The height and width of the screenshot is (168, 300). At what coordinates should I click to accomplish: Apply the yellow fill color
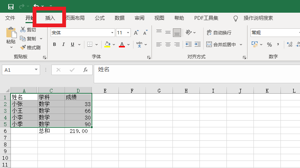pos(108,44)
